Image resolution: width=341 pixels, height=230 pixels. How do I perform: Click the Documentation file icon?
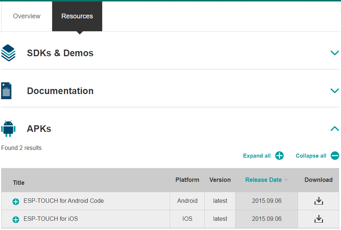click(x=6, y=91)
